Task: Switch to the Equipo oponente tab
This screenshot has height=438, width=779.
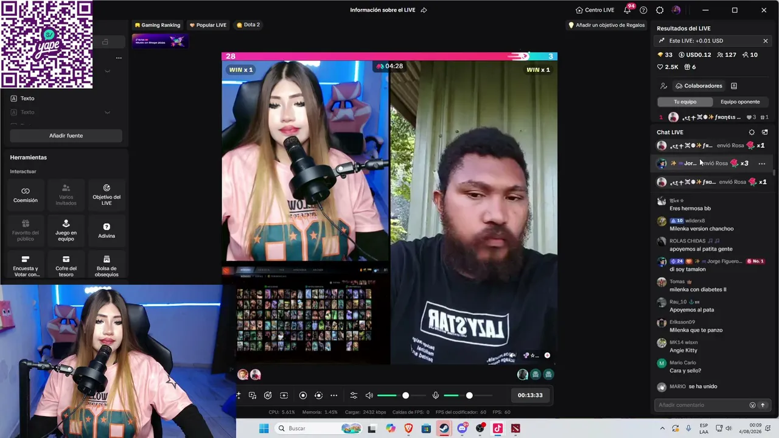Action: 740,102
